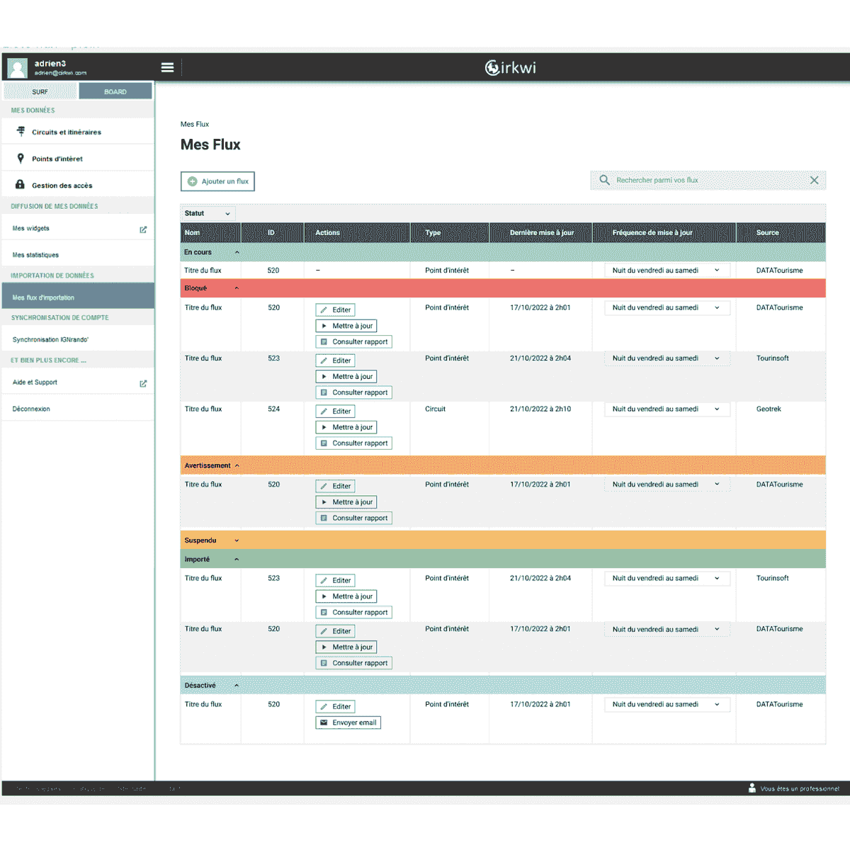Open the hamburger menu icon
The image size is (850, 850).
(x=167, y=67)
